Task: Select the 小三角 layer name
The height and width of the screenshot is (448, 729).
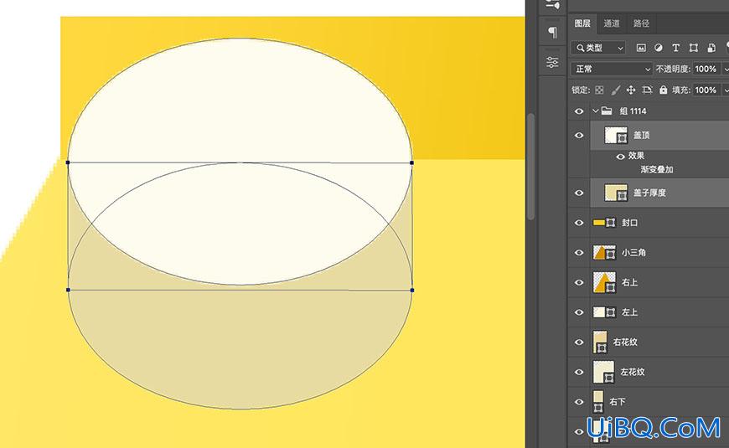Action: (x=633, y=252)
